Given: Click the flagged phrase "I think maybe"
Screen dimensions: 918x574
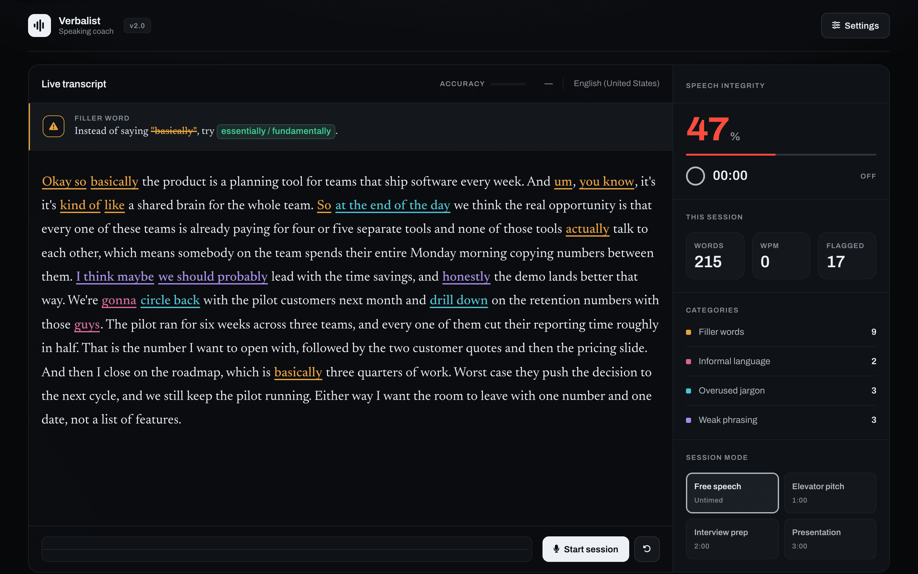Looking at the screenshot, I should (x=115, y=277).
